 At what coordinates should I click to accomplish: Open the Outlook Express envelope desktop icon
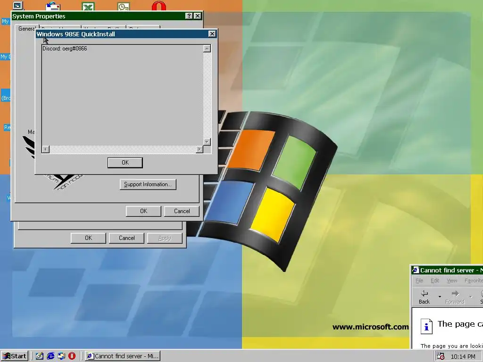click(53, 6)
